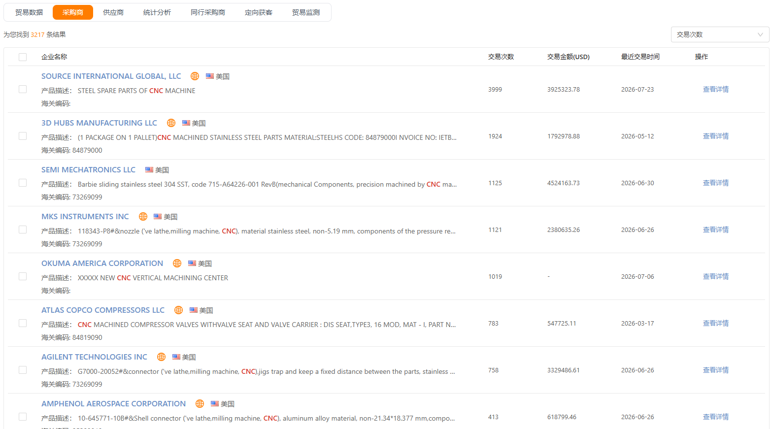This screenshot has height=429, width=772.
Task: Switch to the 贸易数据 tab
Action: [x=29, y=12]
